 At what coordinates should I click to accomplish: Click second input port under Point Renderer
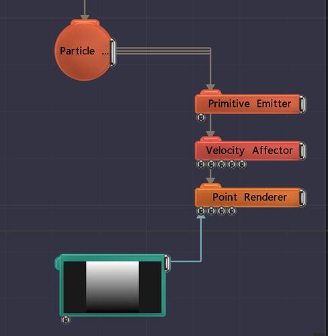211,211
